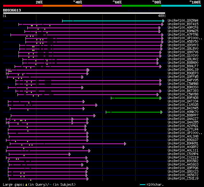Select the label UniRef100_Q9FPQ6
The width and height of the screenshot is (204, 187).
(183, 168)
